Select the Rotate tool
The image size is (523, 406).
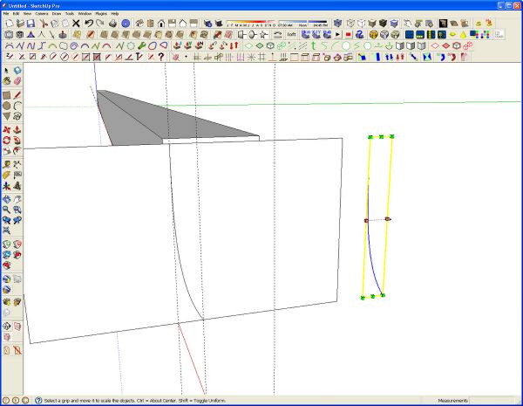tap(6, 141)
